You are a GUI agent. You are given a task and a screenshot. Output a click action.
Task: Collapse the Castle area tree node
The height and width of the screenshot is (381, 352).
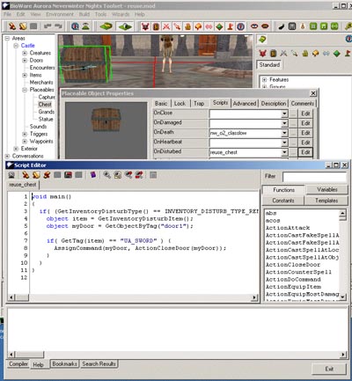16,46
